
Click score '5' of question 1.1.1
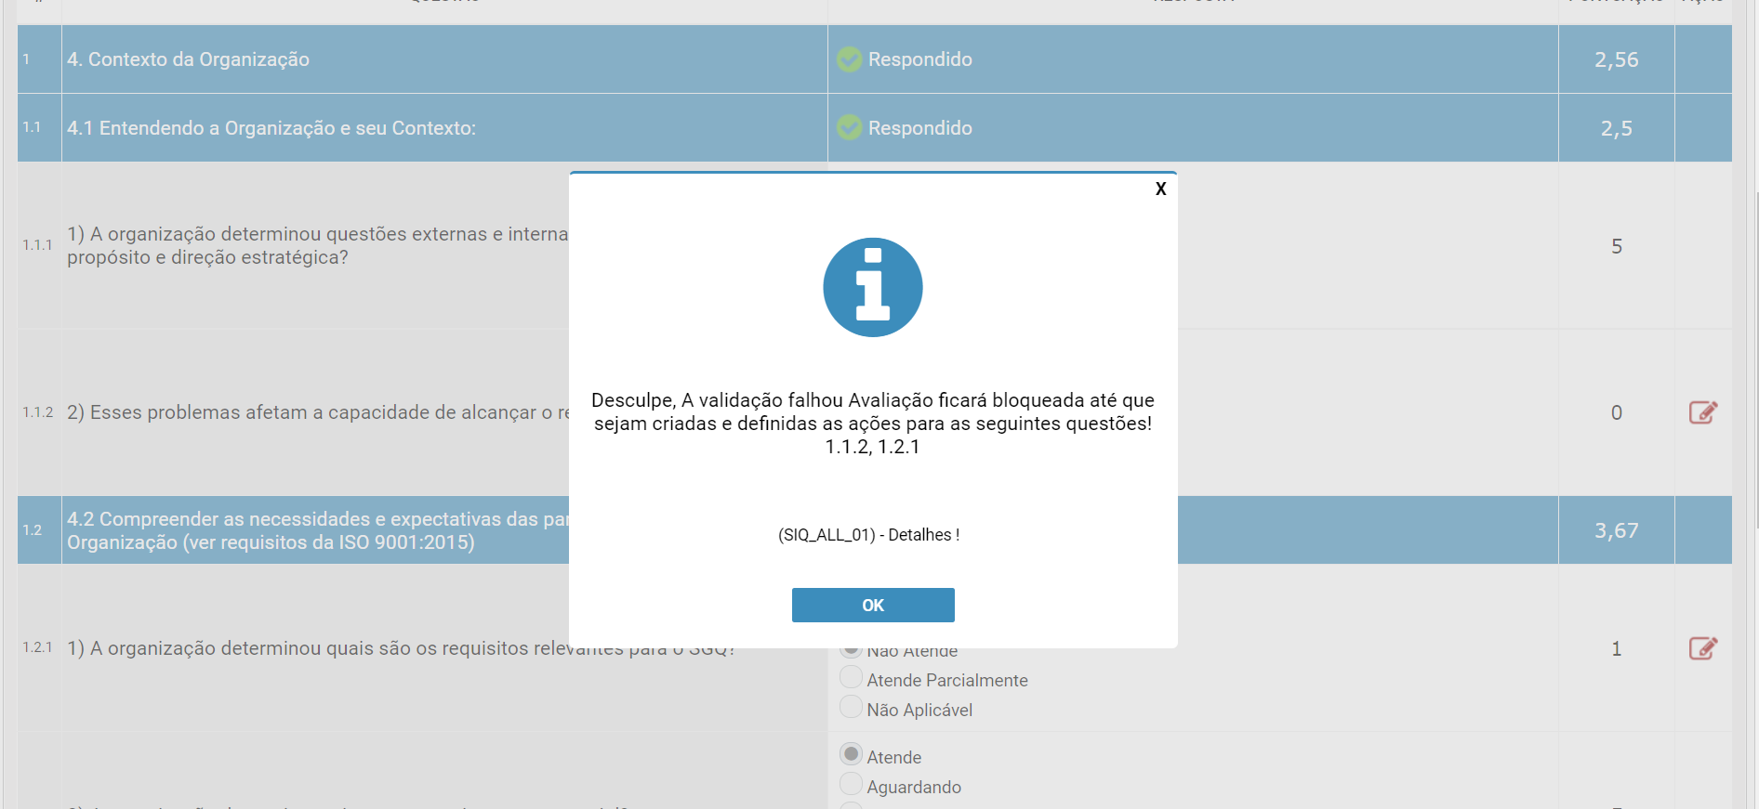coord(1616,246)
